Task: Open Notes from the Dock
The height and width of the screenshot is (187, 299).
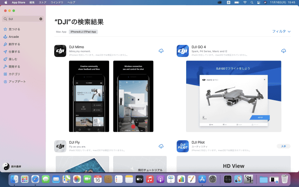Action: click(129, 179)
